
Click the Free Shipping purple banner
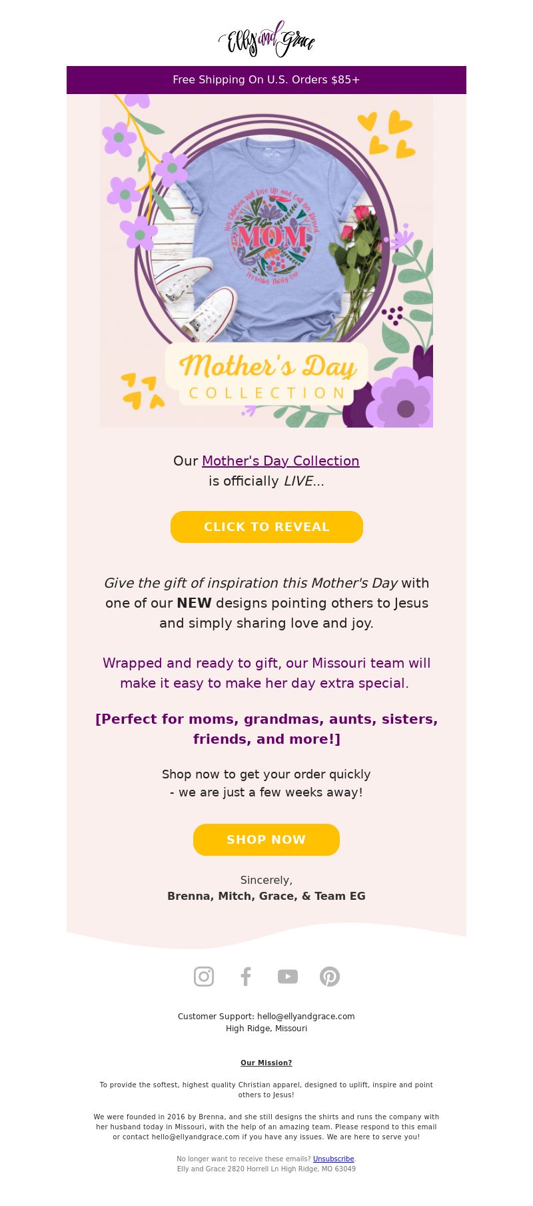click(266, 80)
